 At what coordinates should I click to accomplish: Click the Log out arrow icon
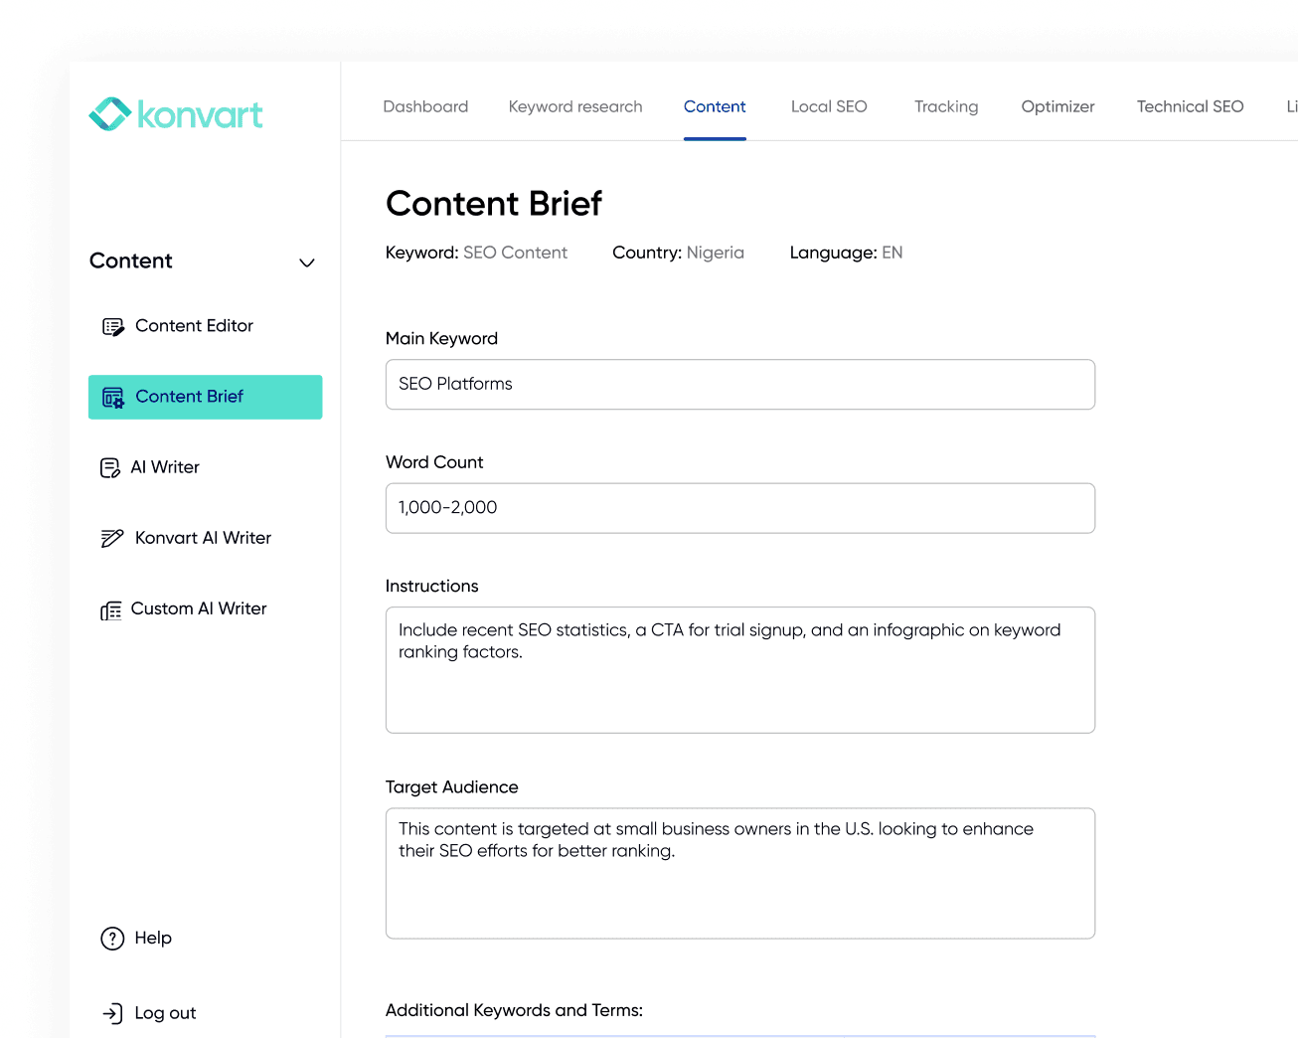coord(111,1012)
